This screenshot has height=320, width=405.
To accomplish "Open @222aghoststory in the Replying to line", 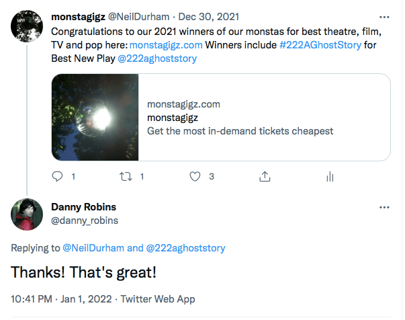I will click(185, 248).
